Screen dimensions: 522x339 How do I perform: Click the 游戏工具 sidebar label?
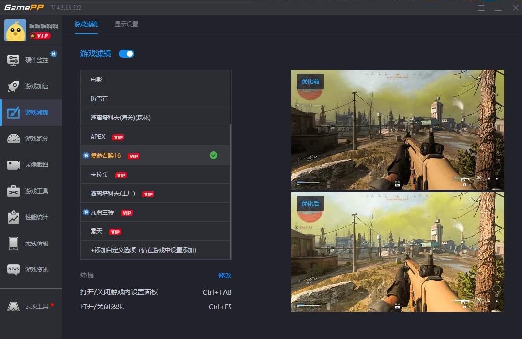(x=37, y=191)
